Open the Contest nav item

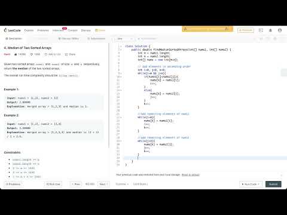pyautogui.click(x=73, y=30)
